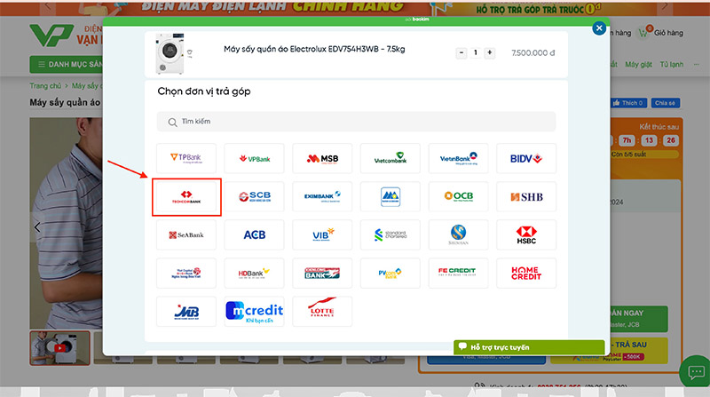Open Hỗ trợ trực tuyến support bar
Viewport: 710px width, 397px height.
coord(529,347)
